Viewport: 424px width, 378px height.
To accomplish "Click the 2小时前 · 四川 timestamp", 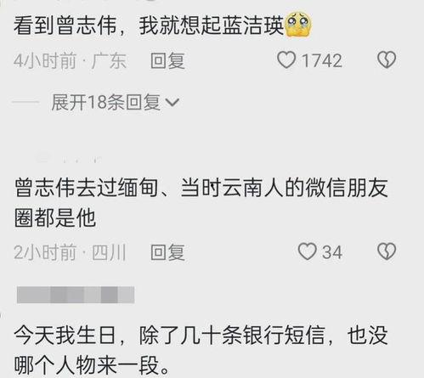I will click(x=70, y=252).
